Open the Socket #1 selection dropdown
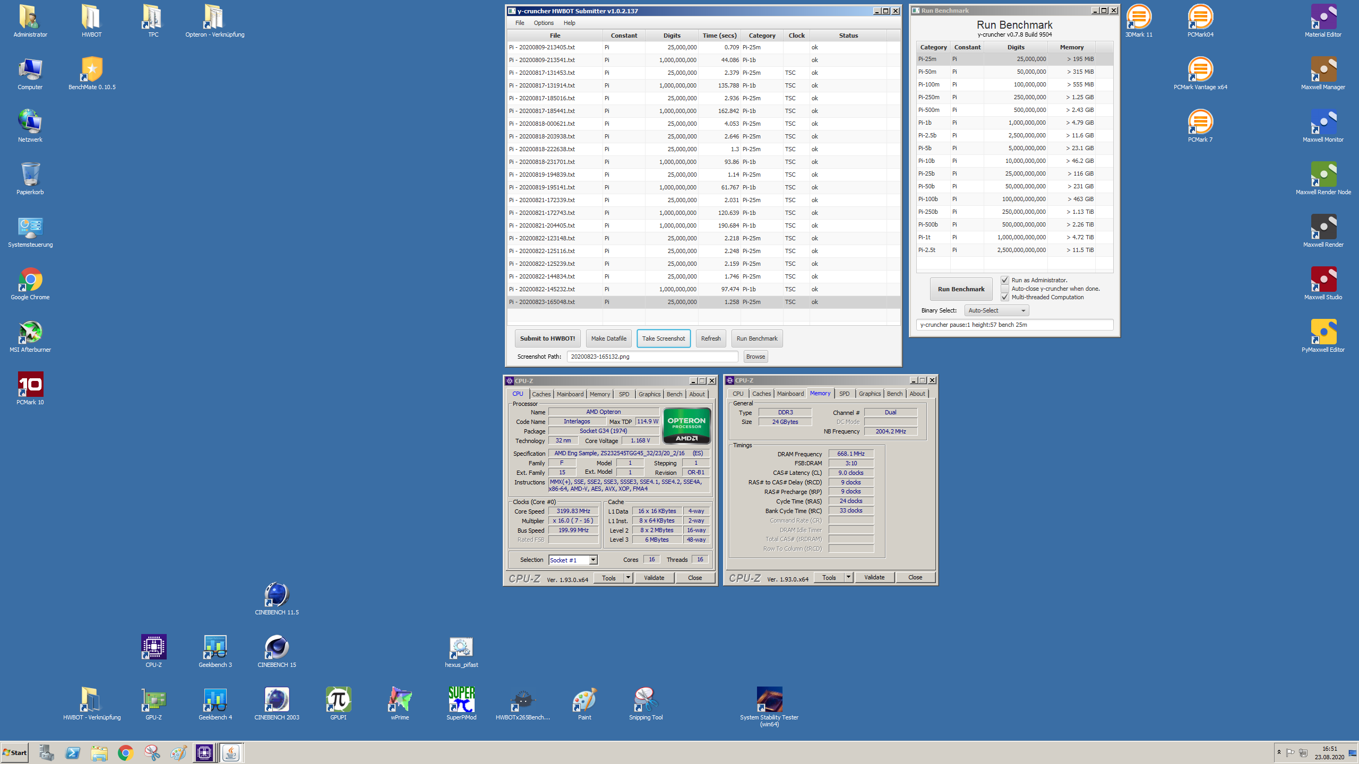The height and width of the screenshot is (764, 1359). [573, 560]
